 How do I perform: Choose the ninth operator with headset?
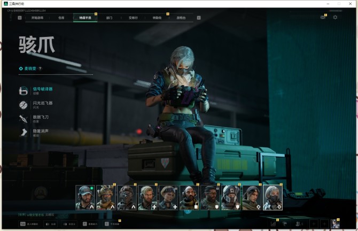tap(252, 198)
